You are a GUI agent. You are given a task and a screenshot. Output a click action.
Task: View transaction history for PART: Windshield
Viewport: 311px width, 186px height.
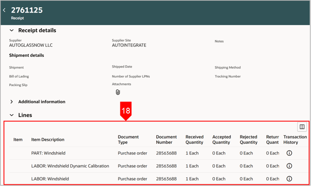coord(289,153)
